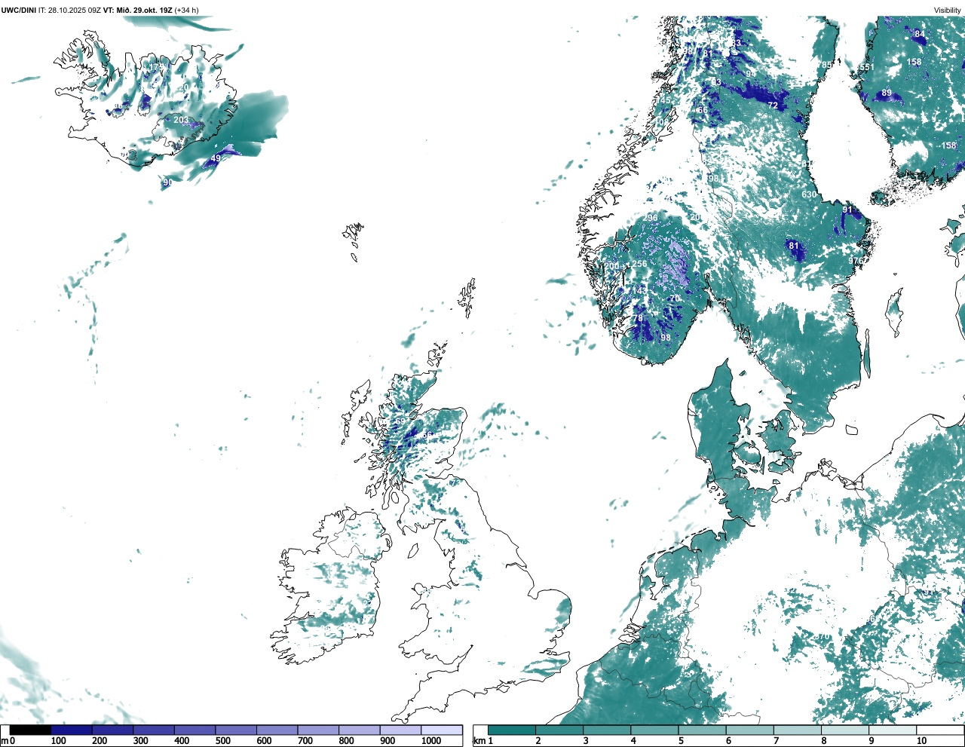Click the '10' tick on km legend
This screenshot has width=965, height=747.
[921, 741]
